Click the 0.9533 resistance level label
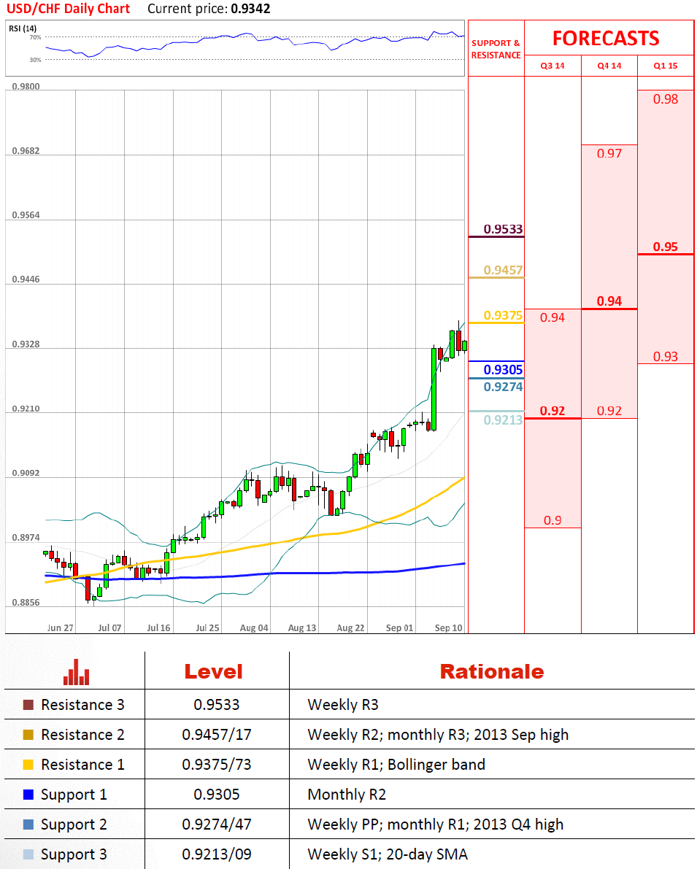The image size is (697, 869). [504, 229]
